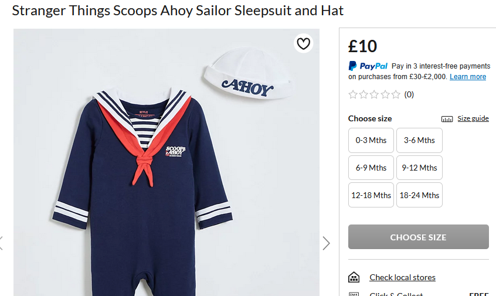Select the 0-3 Mths size
This screenshot has height=296, width=496.
click(x=371, y=140)
